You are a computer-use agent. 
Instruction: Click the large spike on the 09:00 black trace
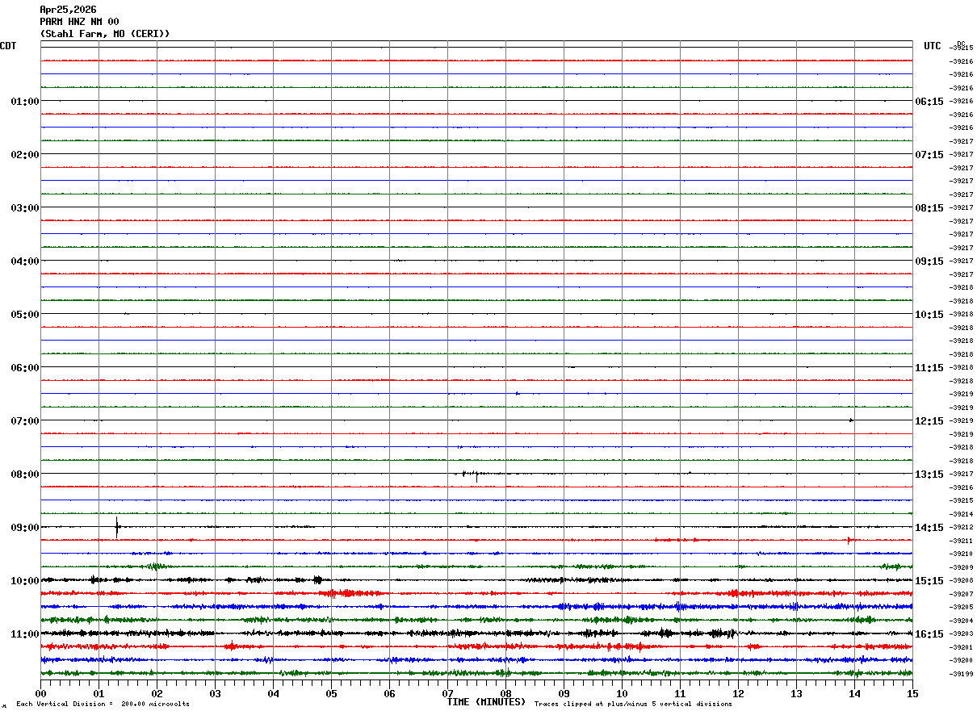click(x=117, y=527)
